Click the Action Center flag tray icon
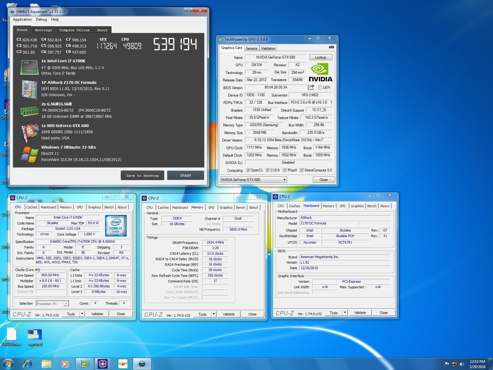This screenshot has height=370, width=493. 447,364
